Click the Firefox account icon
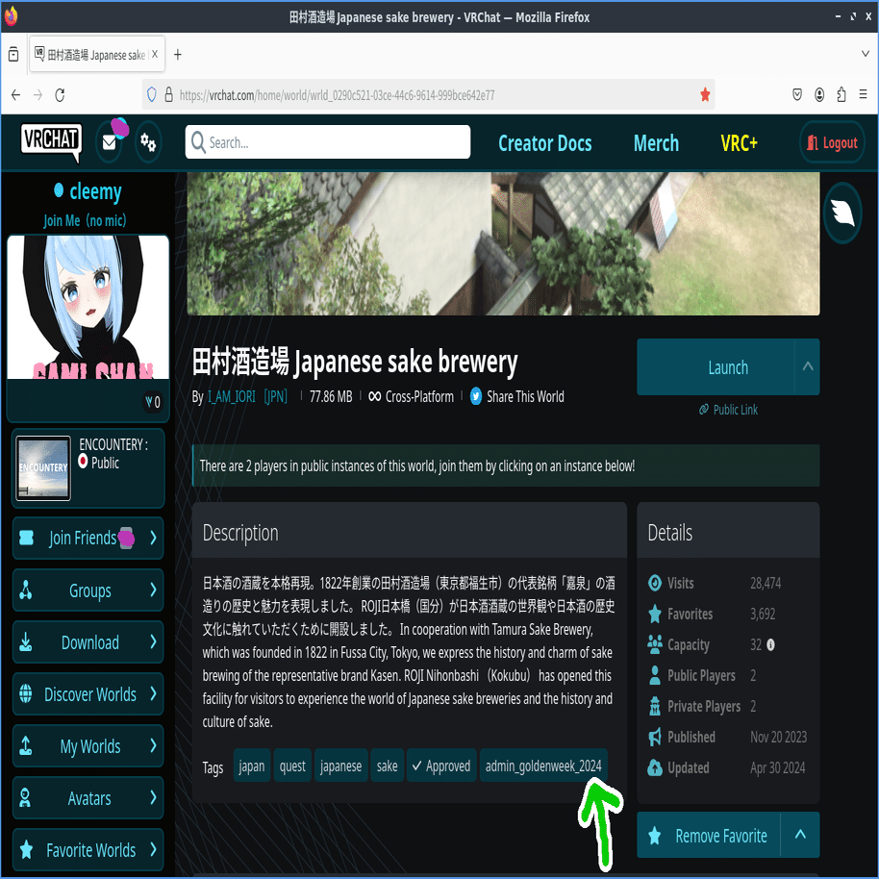This screenshot has height=879, width=879. click(819, 95)
